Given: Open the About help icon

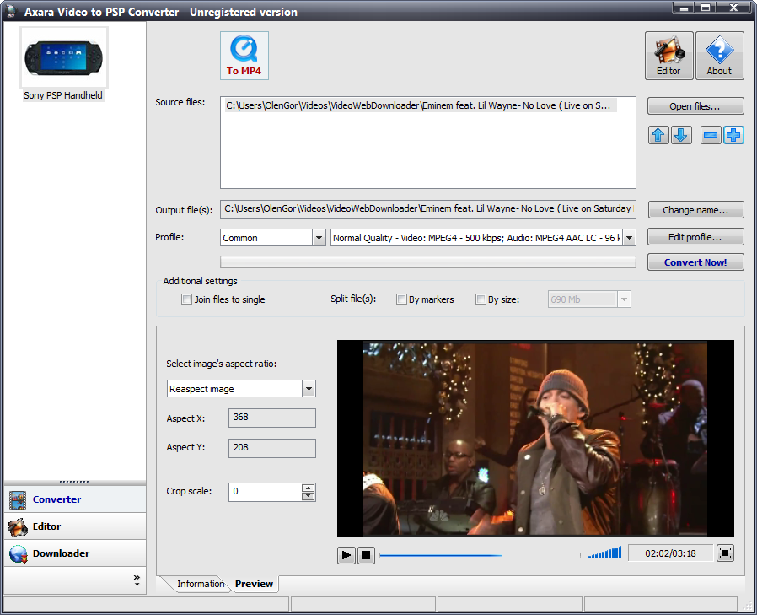Looking at the screenshot, I should pyautogui.click(x=719, y=56).
